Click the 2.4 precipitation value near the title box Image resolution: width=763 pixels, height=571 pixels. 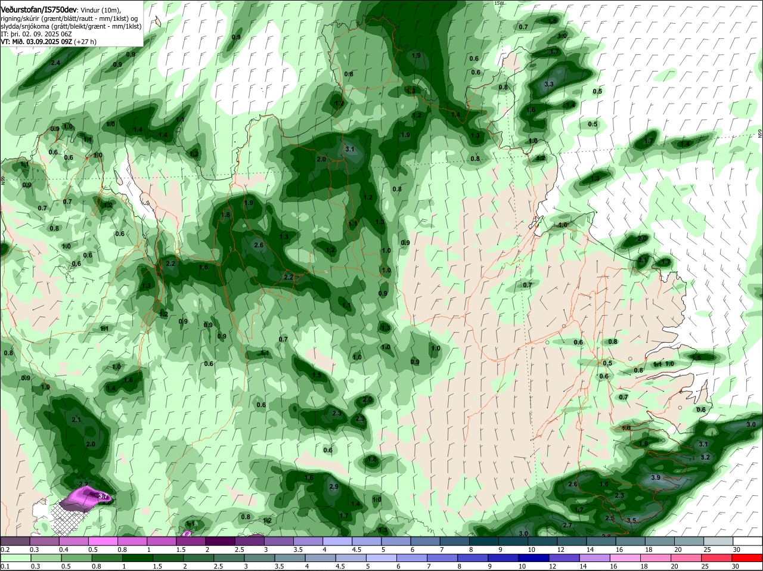(55, 63)
